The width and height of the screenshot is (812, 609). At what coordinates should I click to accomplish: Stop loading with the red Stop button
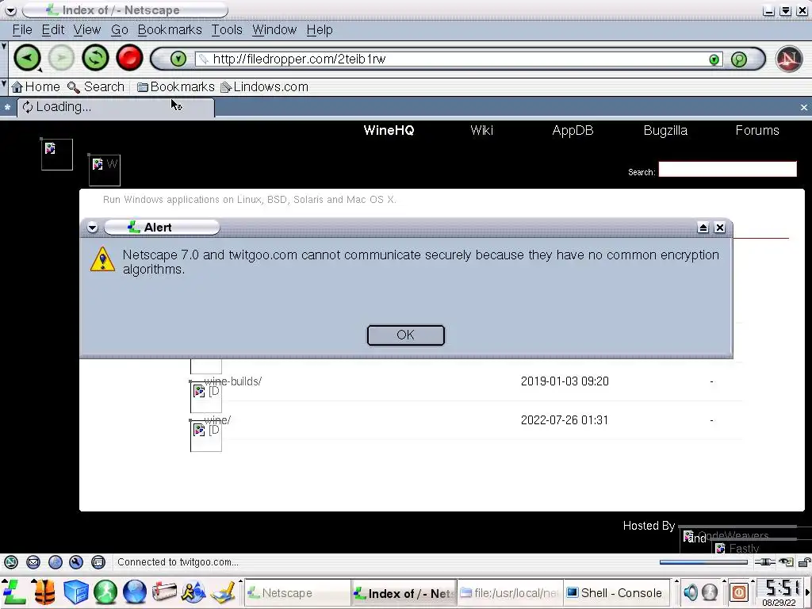129,58
